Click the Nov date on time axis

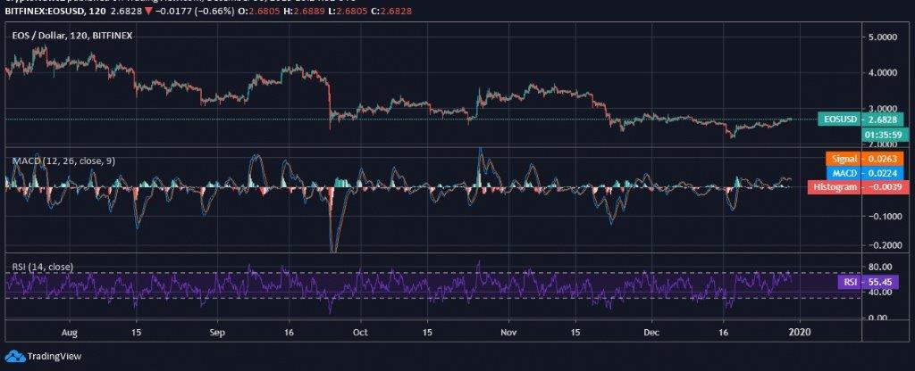[508, 331]
